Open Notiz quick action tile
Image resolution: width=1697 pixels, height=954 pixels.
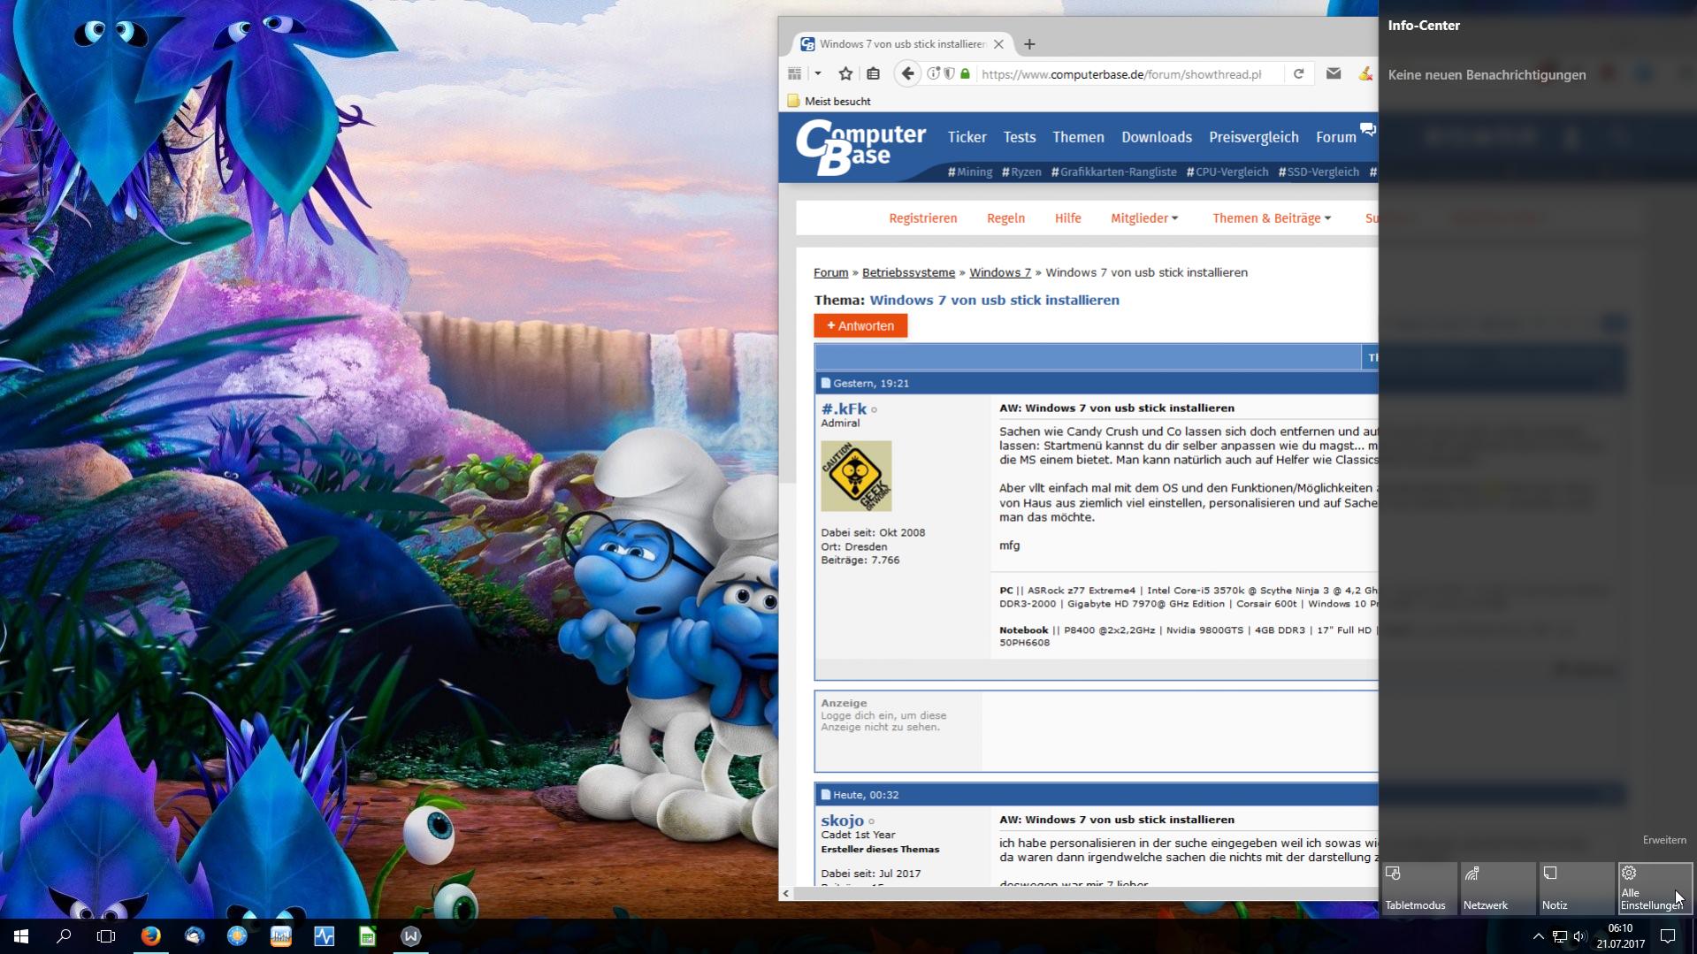point(1577,888)
